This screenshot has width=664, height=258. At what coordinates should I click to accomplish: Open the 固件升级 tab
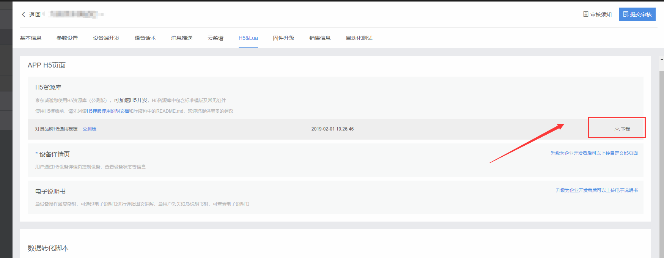click(283, 38)
